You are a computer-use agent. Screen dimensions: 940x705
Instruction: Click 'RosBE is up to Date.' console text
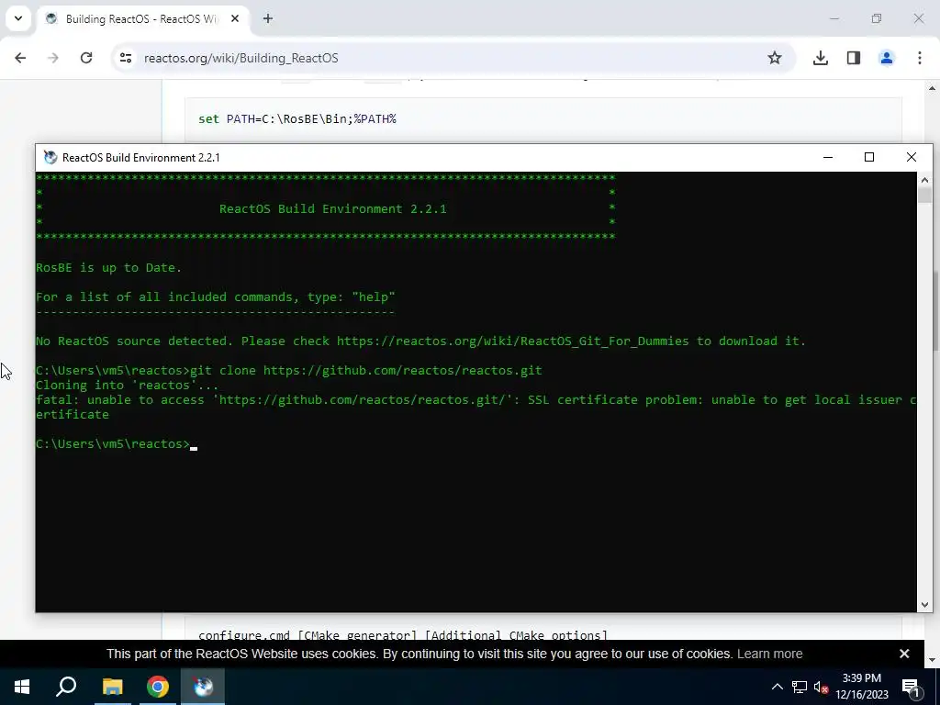coord(108,267)
